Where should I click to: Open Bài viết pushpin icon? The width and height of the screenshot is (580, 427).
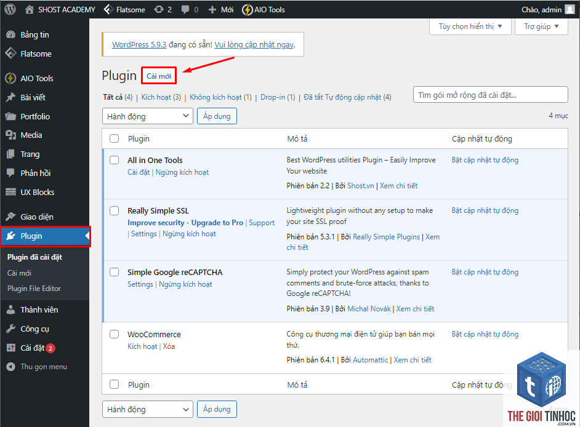click(x=10, y=97)
